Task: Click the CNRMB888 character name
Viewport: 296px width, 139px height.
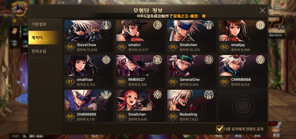Action: tap(241, 80)
